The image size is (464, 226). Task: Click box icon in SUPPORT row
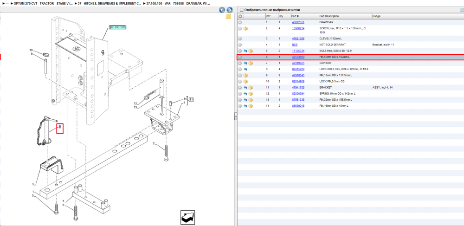tap(251, 63)
